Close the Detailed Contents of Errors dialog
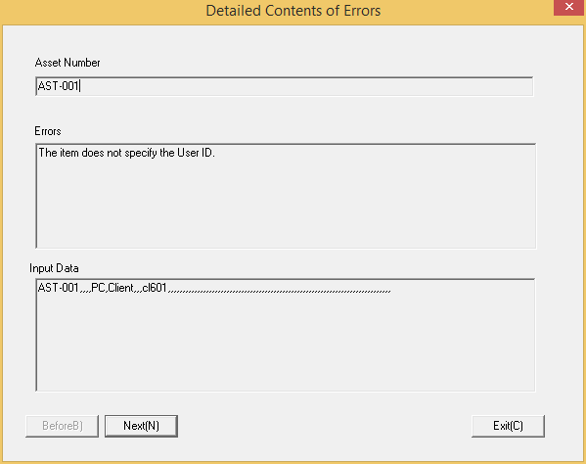Viewport: 586px width, 464px height. [x=569, y=7]
